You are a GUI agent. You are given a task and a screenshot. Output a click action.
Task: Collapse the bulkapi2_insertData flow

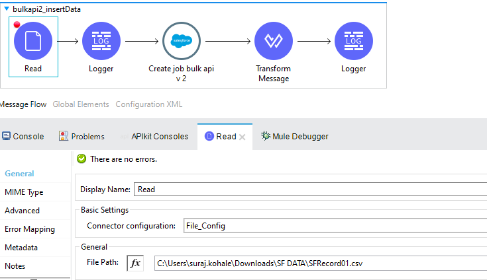point(6,9)
